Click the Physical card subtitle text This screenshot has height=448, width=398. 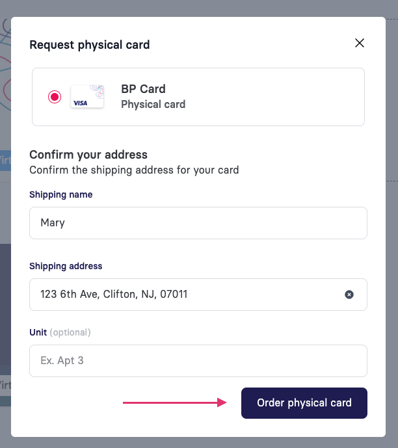click(x=153, y=105)
